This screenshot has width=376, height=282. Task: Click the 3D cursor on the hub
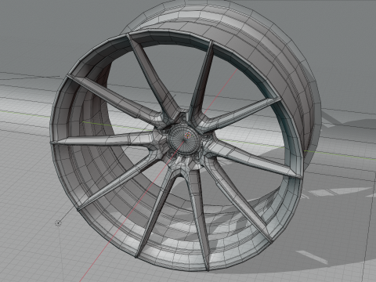(x=188, y=136)
